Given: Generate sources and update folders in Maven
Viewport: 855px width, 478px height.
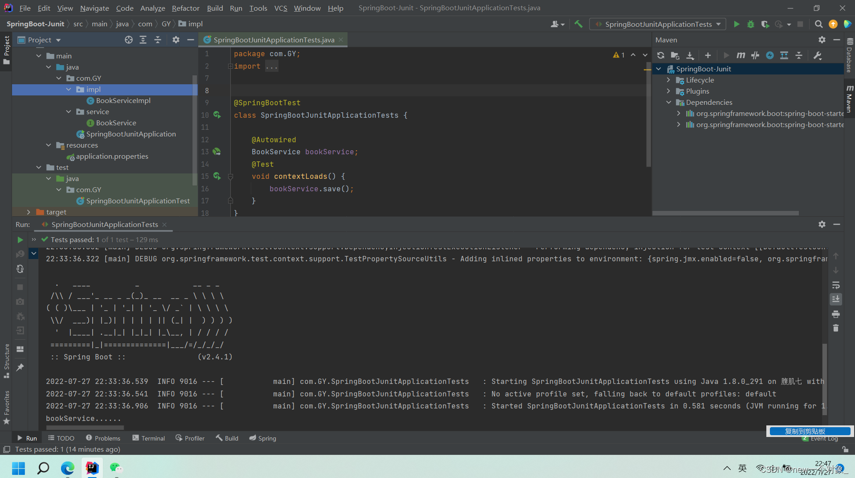Looking at the screenshot, I should pos(675,55).
